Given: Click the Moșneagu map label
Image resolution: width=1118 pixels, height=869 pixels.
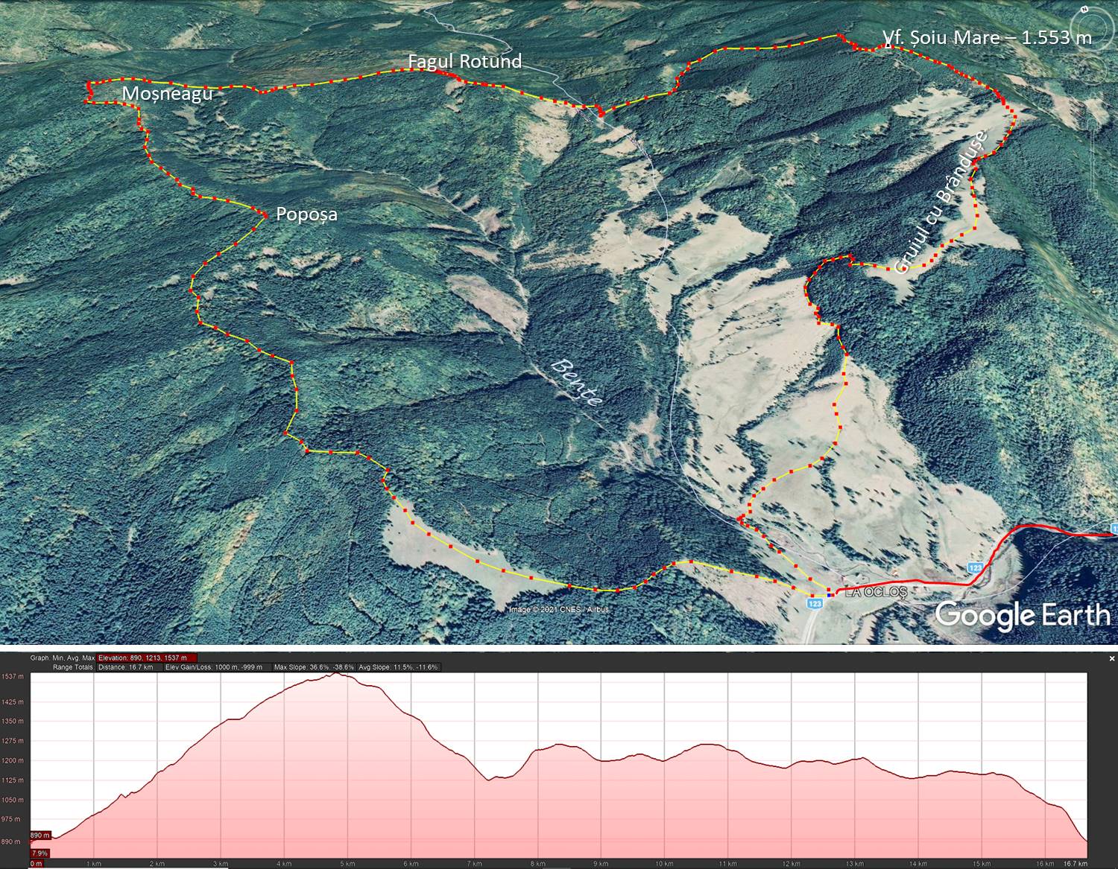Looking at the screenshot, I should point(167,93).
